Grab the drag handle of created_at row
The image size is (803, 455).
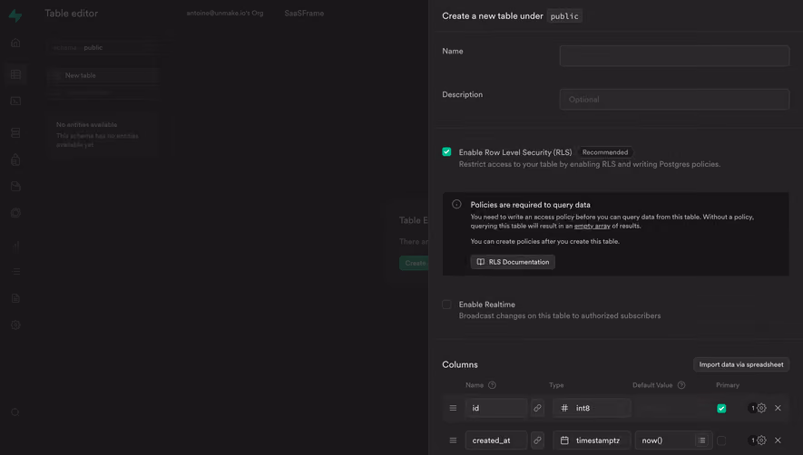point(453,440)
